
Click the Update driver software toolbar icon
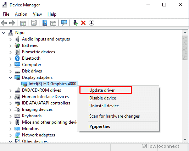click(x=76, y=23)
